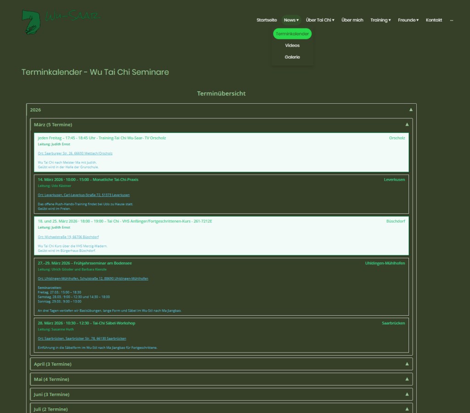This screenshot has height=413, width=470.
Task: Click the Tai-Chi Säbel-Workshop event entry
Action: 87,323
